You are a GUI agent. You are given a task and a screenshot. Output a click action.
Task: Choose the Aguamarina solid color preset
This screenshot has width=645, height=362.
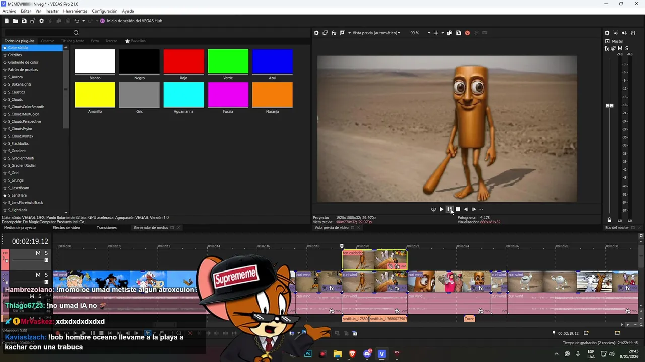pyautogui.click(x=183, y=95)
